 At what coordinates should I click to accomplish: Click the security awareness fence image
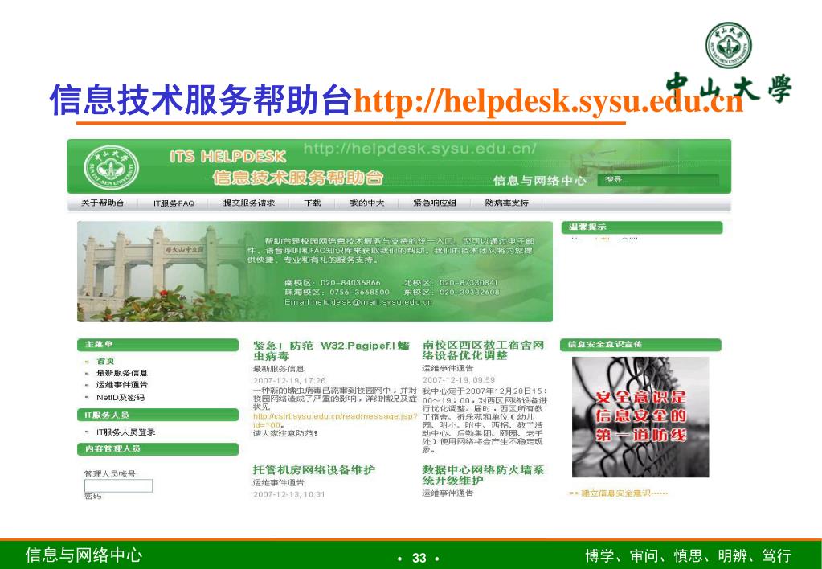(640, 417)
